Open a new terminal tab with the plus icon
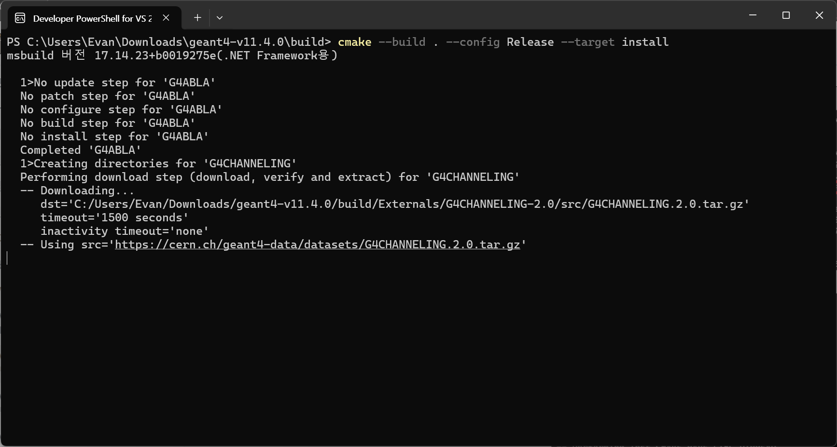The image size is (837, 447). point(197,18)
